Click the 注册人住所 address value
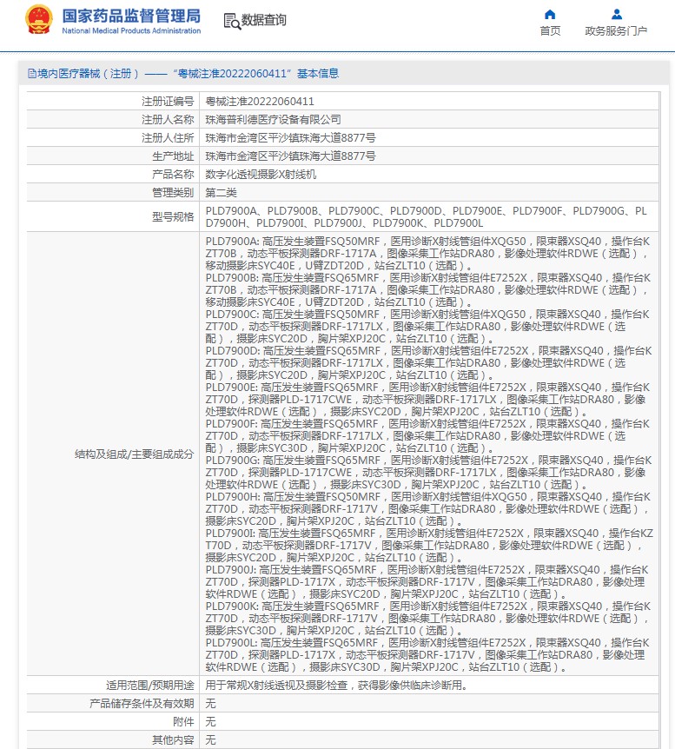The width and height of the screenshot is (675, 749). (x=290, y=138)
